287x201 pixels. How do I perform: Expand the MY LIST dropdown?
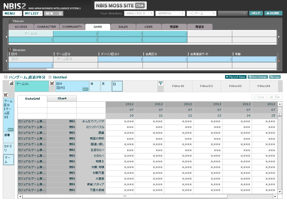tap(33, 13)
